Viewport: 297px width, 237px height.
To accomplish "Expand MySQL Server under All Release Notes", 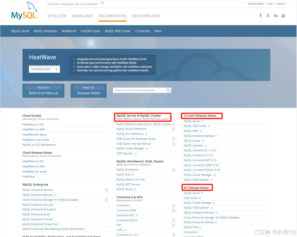I will click(x=202, y=193).
